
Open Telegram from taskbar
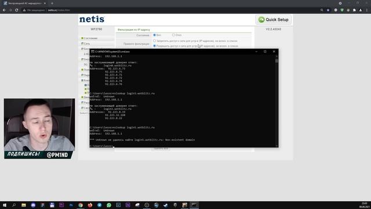pyautogui.click(x=99, y=205)
